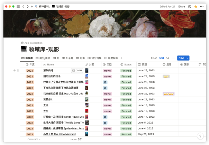Image resolution: width=209 pixels, height=145 pixels.
Task: Click the laptop page icon beside title
Action: pos(24,49)
